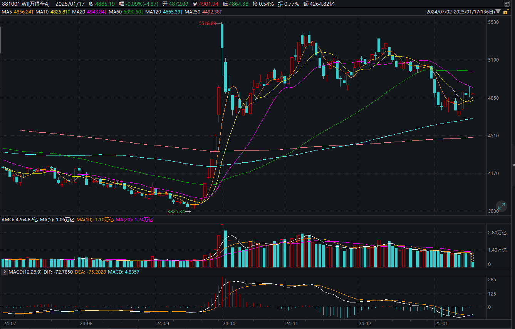Screen dimensions: 515x329
Task: Click the volume MA(10): 1.10万亿 label
Action: coord(95,220)
